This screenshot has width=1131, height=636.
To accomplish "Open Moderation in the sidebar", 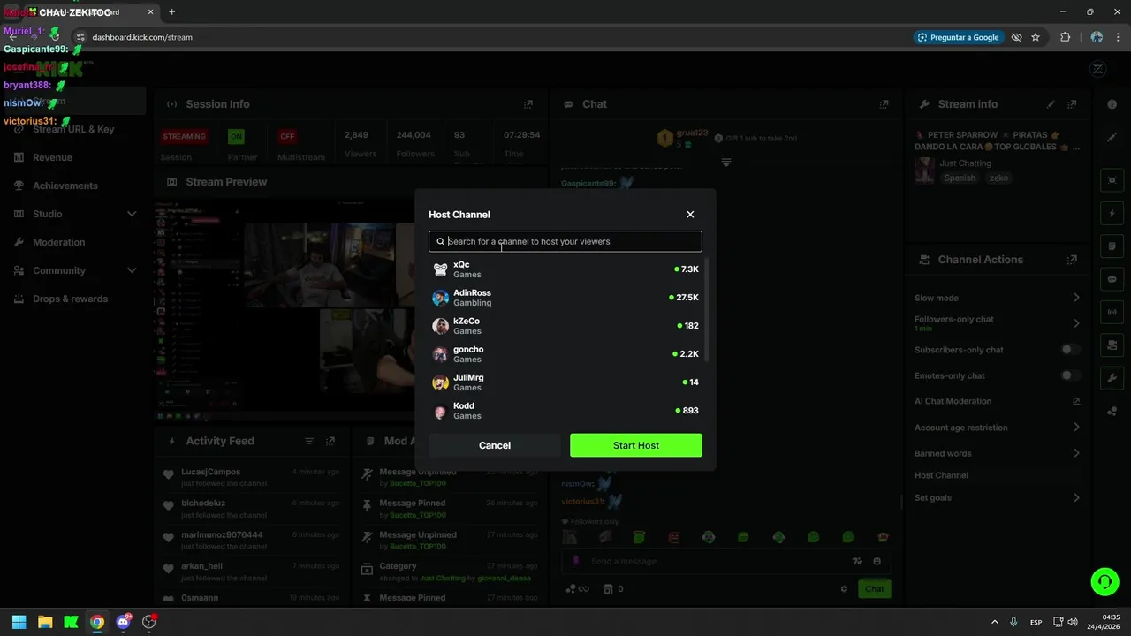I will (x=58, y=242).
